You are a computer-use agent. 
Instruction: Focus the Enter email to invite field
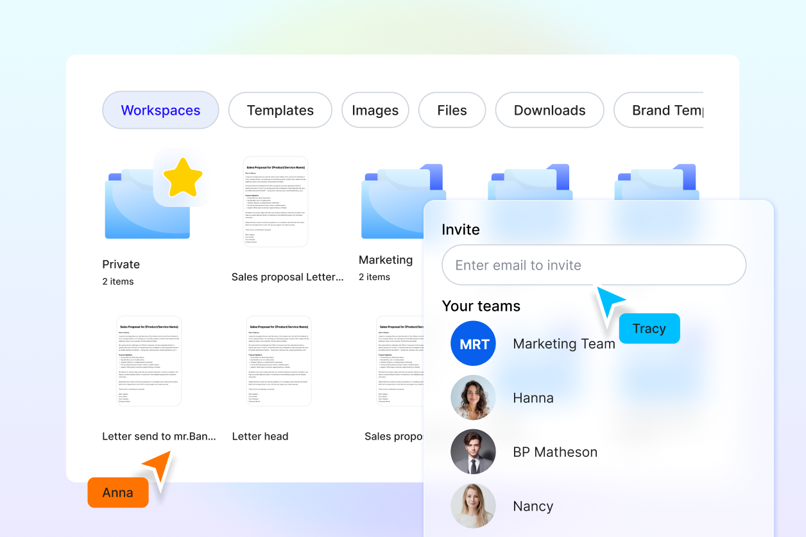click(x=594, y=265)
